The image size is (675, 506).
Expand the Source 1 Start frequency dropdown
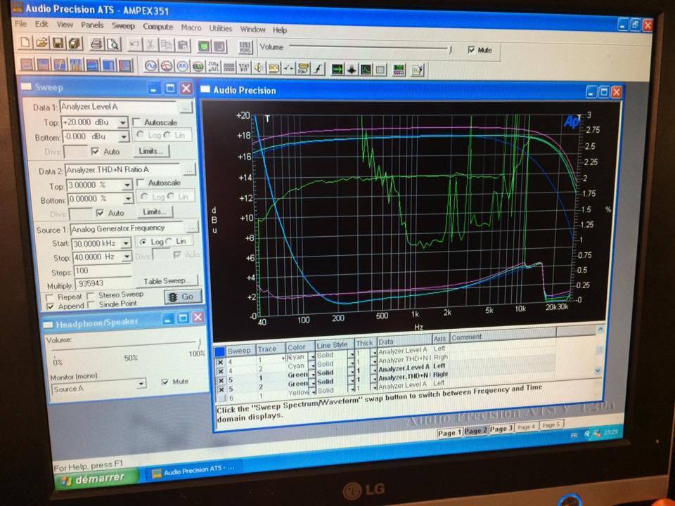click(x=125, y=242)
